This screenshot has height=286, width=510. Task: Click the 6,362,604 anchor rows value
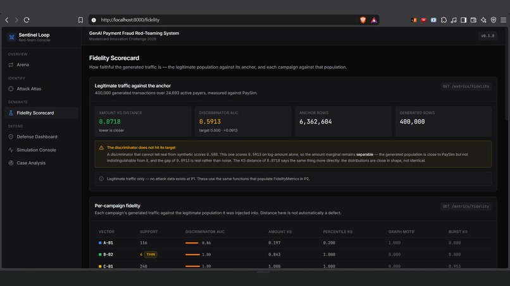click(316, 122)
